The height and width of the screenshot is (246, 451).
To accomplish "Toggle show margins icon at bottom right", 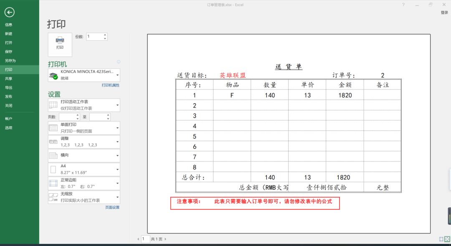I will [x=441, y=239].
